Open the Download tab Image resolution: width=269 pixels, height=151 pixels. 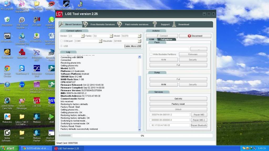[181, 24]
